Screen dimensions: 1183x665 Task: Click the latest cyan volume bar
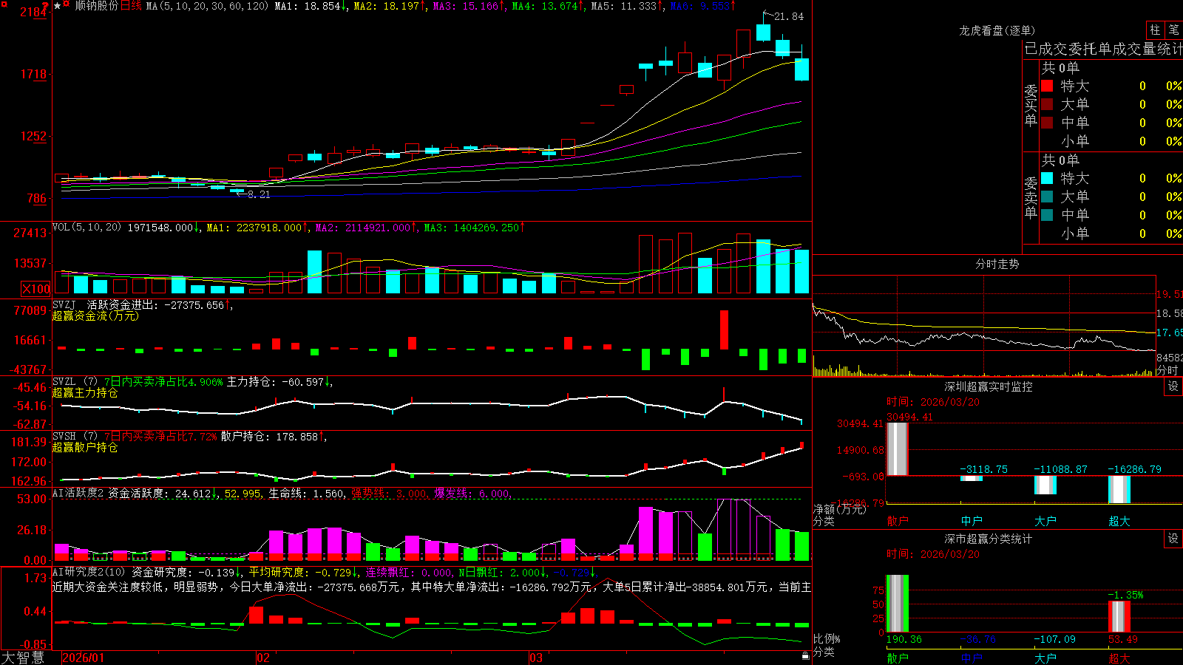(801, 272)
